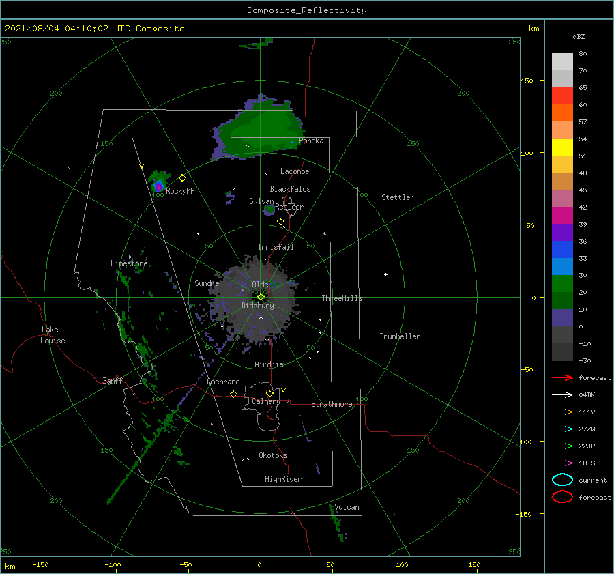
Task: Select the 65 dBZ red color swatch
Action: (562, 96)
